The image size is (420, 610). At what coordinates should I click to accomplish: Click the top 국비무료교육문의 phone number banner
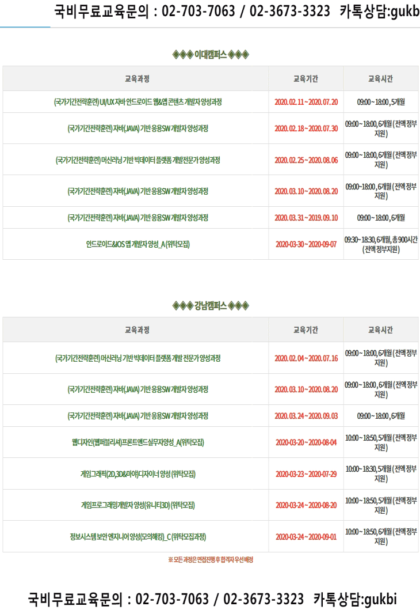click(x=236, y=11)
